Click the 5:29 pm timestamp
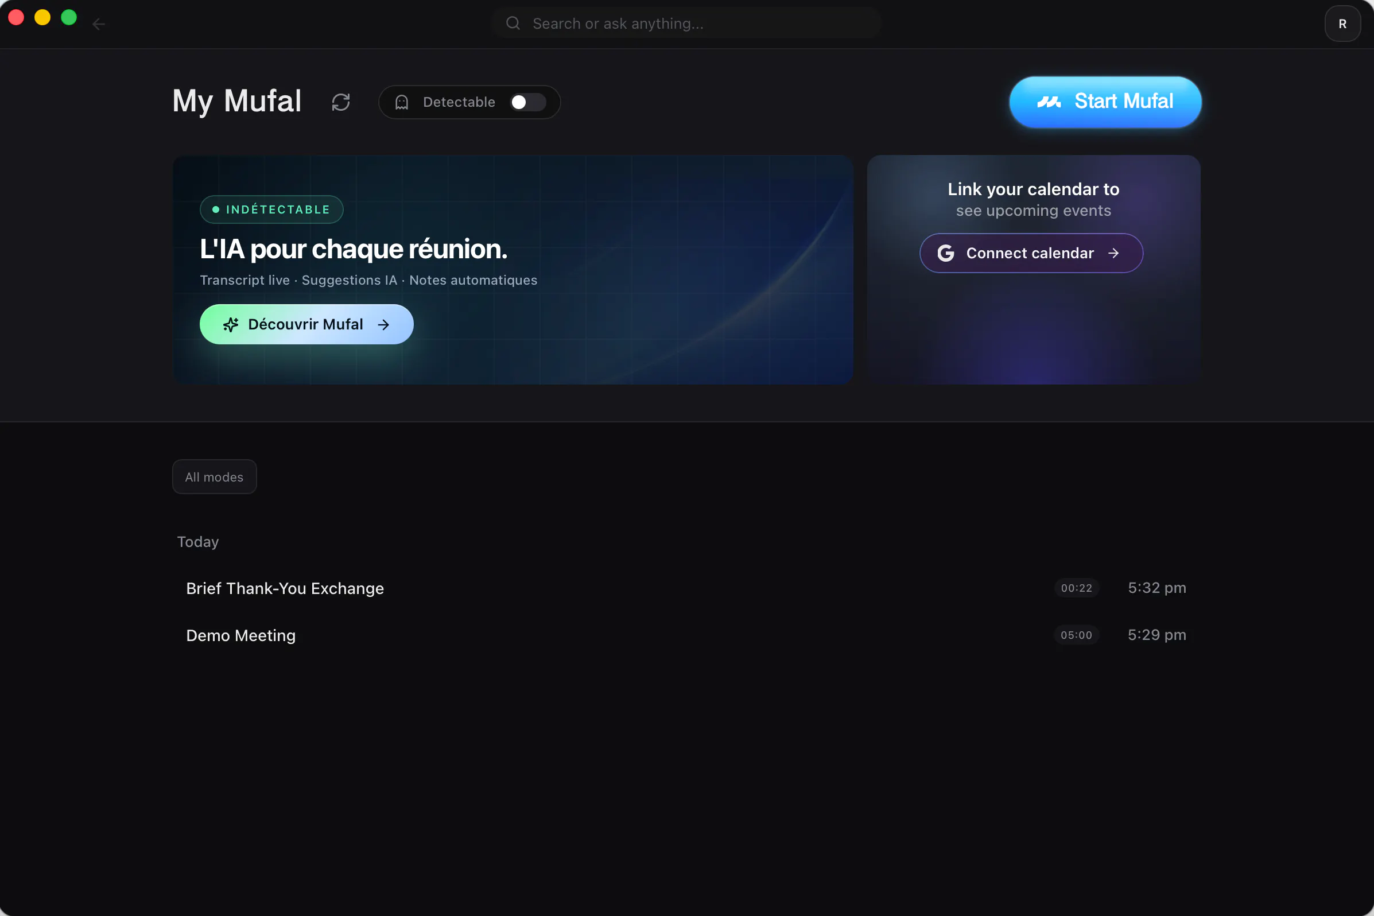This screenshot has height=916, width=1374. pos(1156,634)
